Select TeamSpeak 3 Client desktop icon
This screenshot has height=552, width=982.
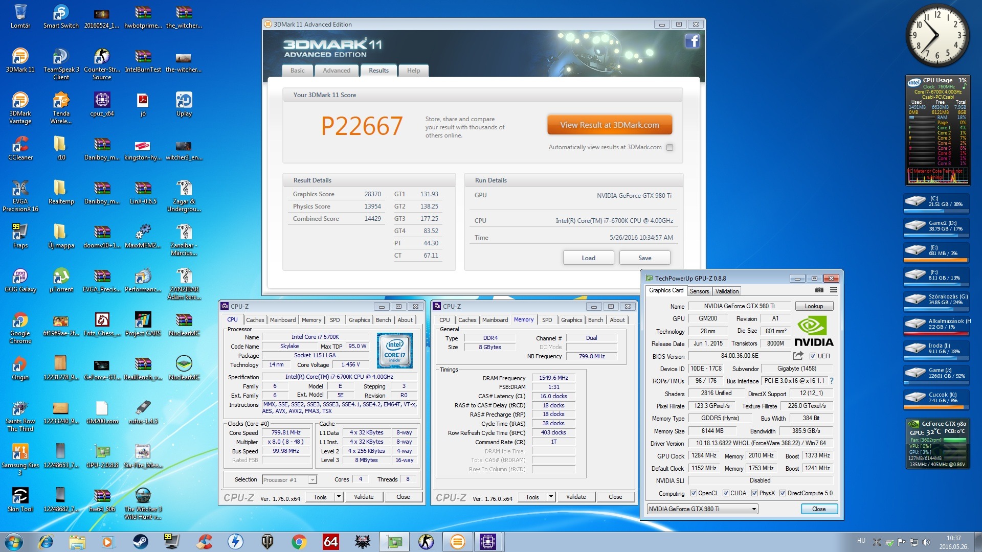click(x=61, y=64)
